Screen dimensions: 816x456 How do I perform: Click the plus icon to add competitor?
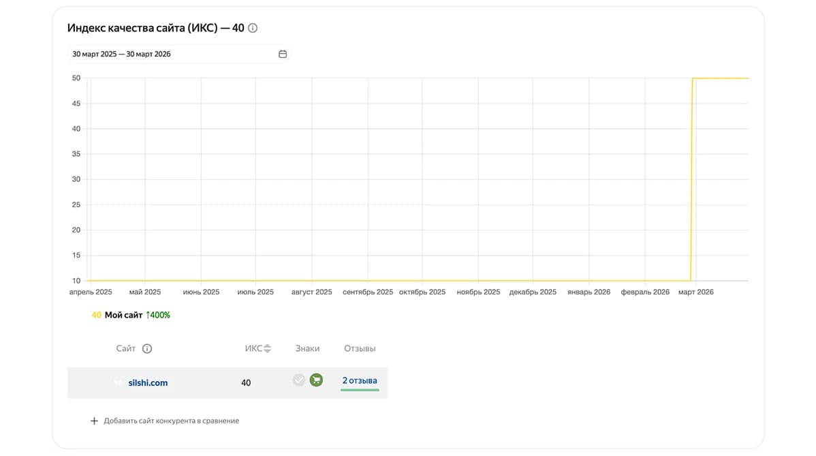pos(94,421)
